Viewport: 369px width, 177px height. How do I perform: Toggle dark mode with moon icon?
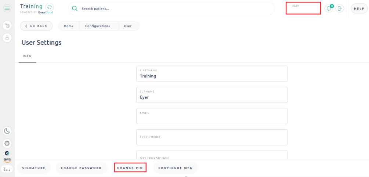click(x=7, y=131)
